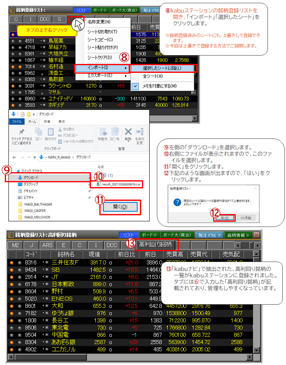This screenshot has width=286, height=365.
Task: Click the pin icon beside ピクチャ
Action: (89, 198)
